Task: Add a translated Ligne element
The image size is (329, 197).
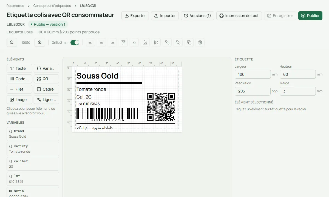Action: point(46,100)
